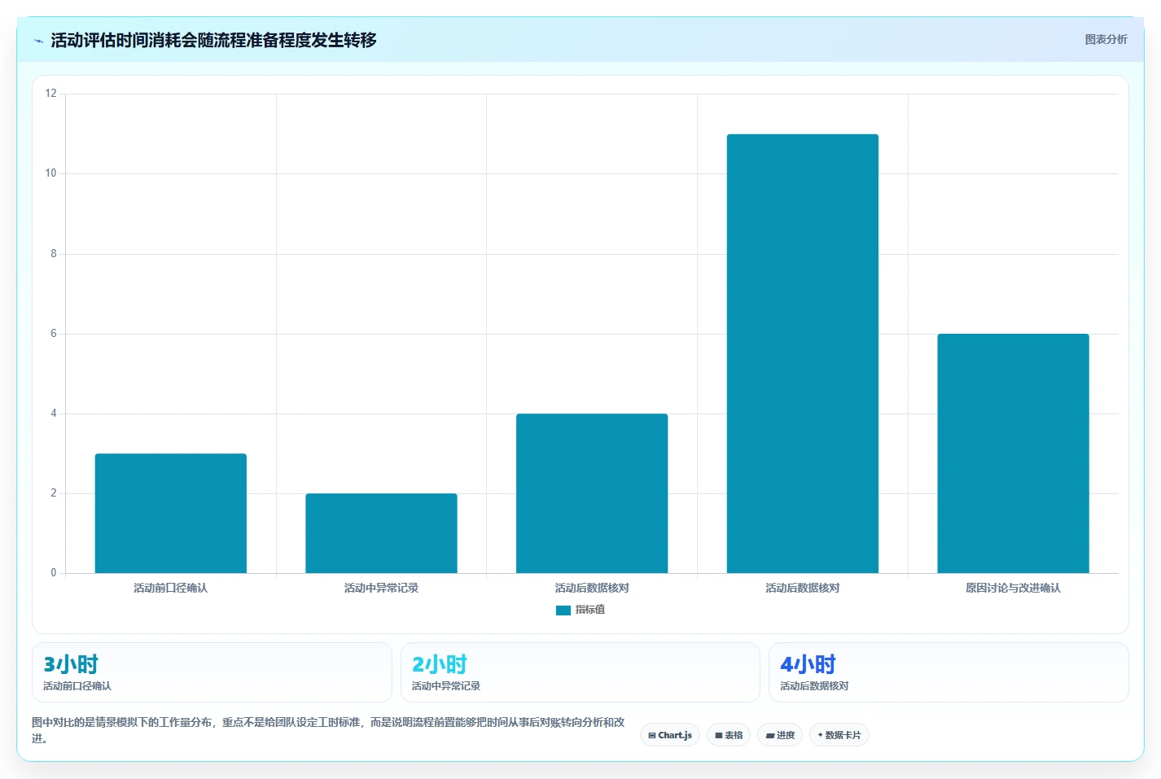
Task: Click the y-axis tick value 12
Action: click(x=51, y=94)
